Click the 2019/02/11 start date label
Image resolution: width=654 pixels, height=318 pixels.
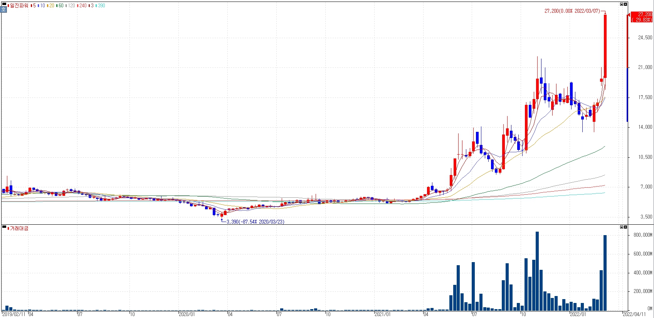pos(14,314)
